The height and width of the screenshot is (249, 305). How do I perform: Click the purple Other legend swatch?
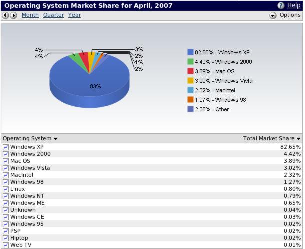[x=190, y=109]
